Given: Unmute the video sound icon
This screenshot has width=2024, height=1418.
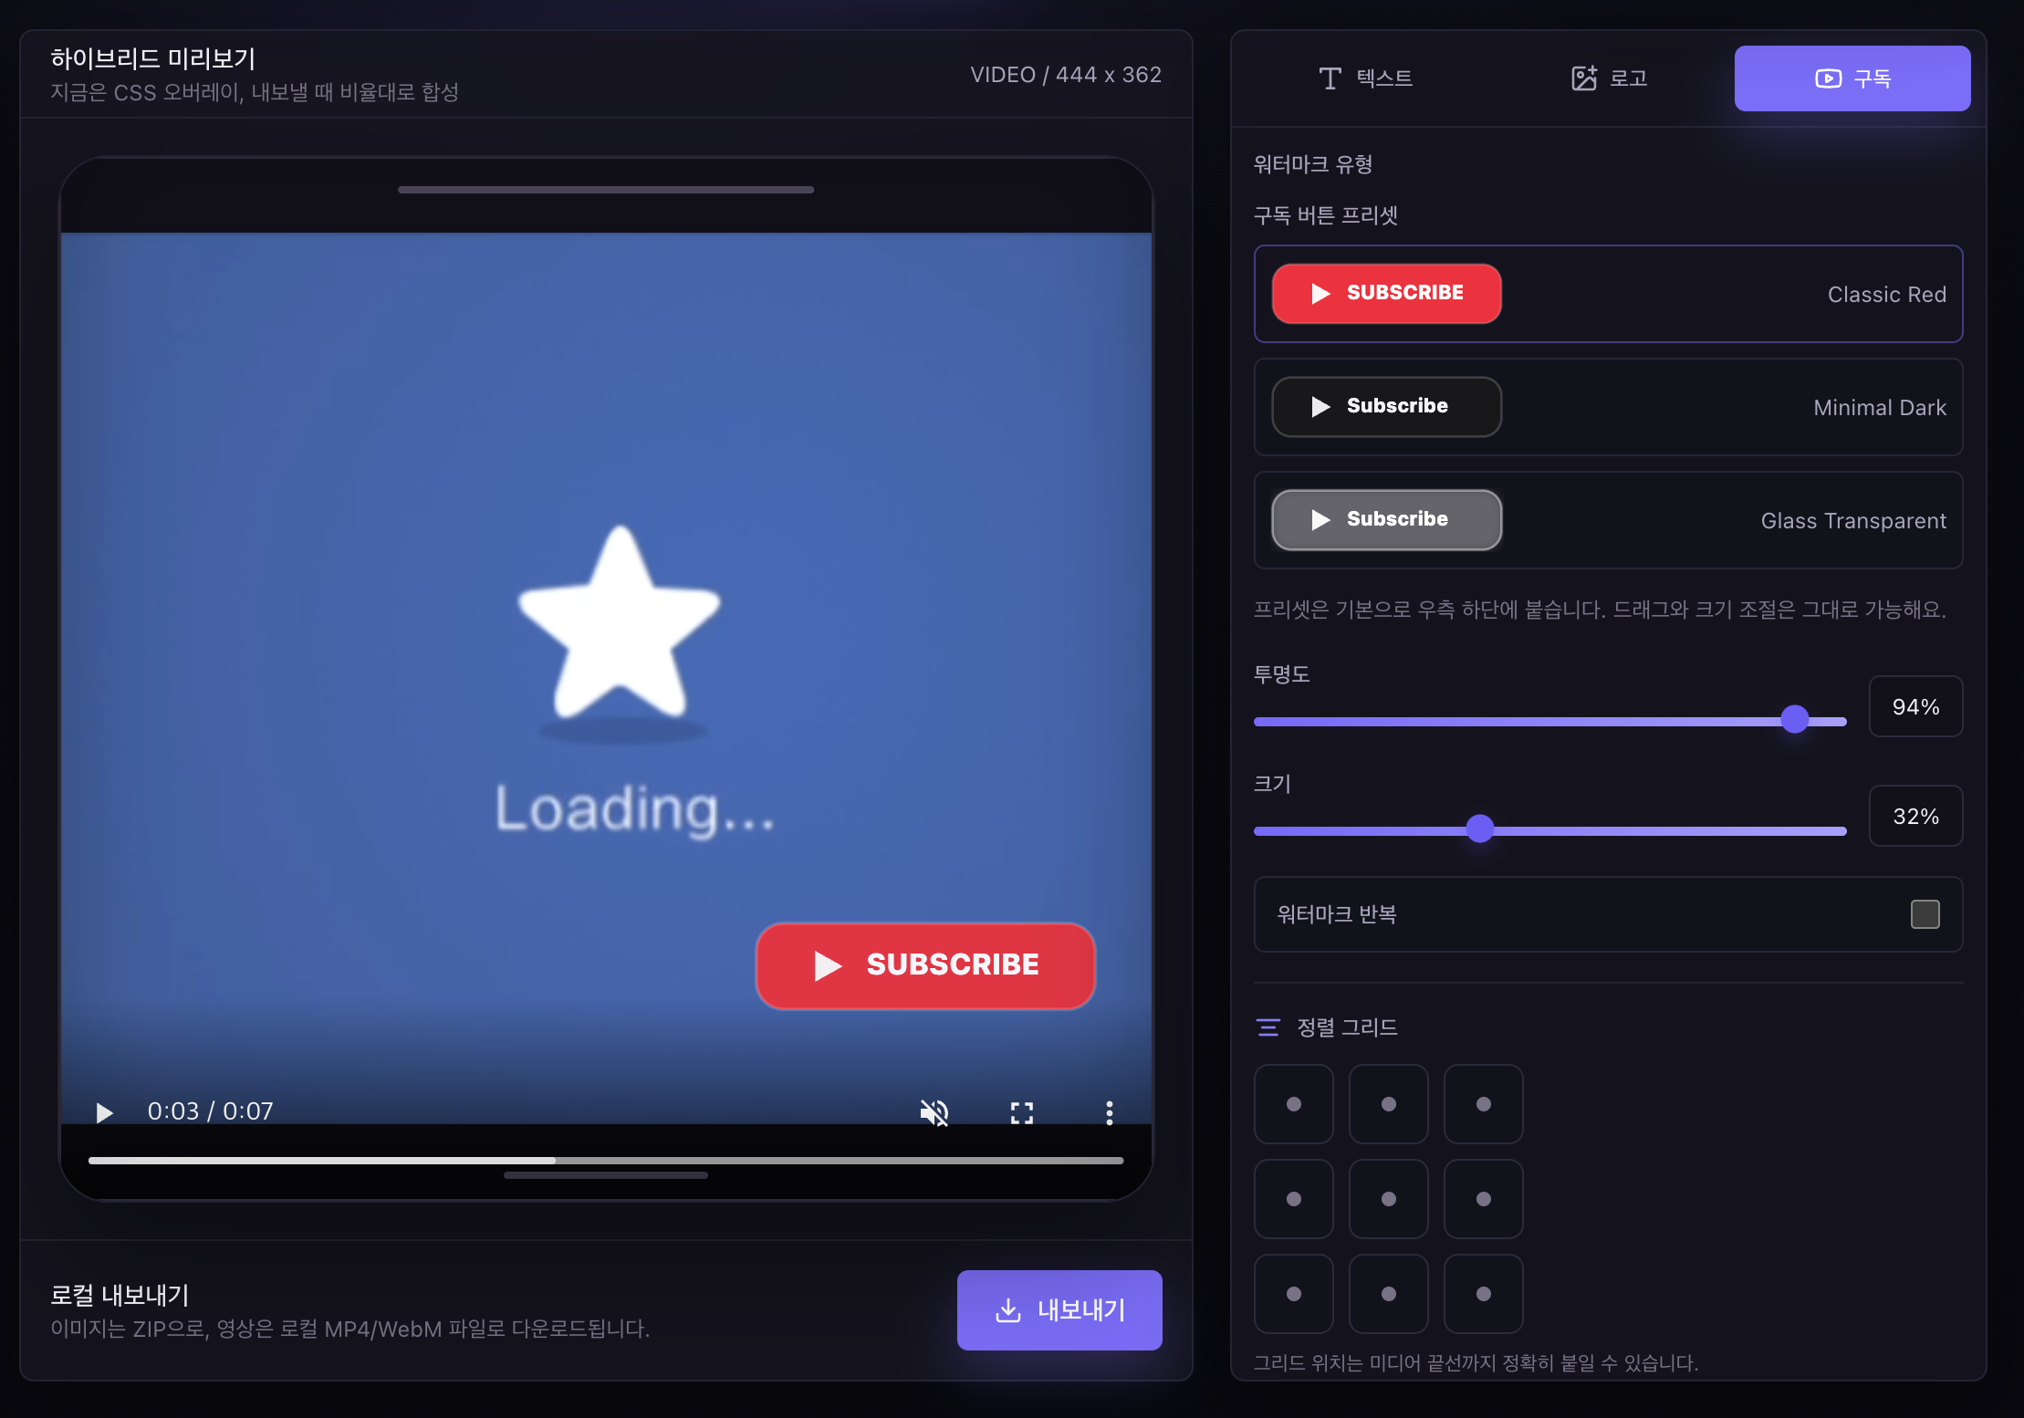Looking at the screenshot, I should click(x=934, y=1112).
